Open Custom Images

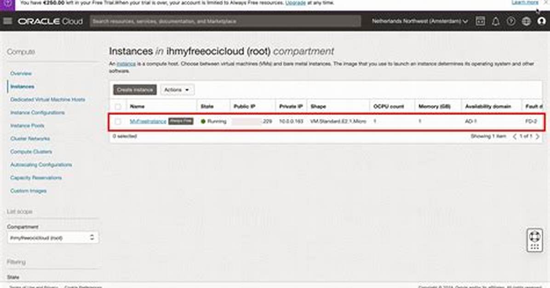tap(29, 191)
